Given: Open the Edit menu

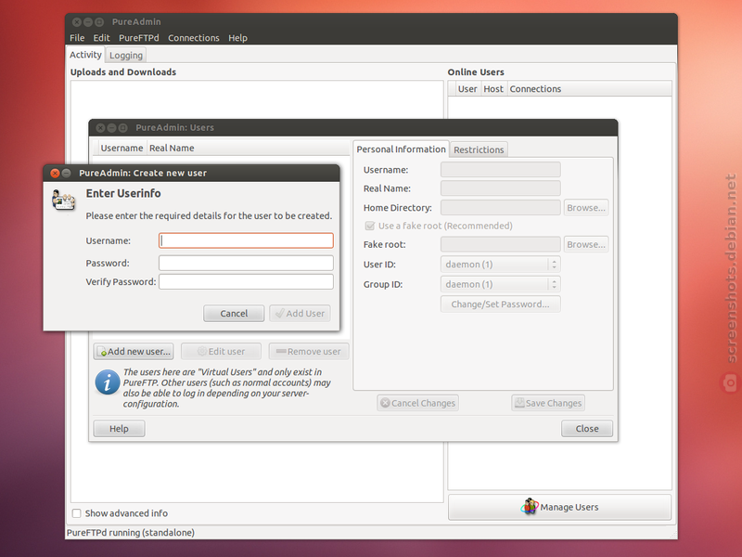Looking at the screenshot, I should (x=101, y=38).
